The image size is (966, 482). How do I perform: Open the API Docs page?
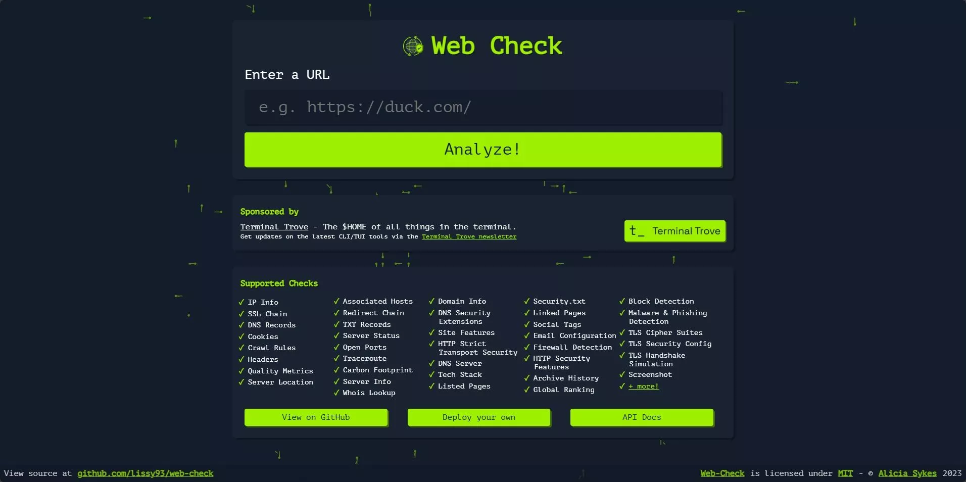[641, 417]
